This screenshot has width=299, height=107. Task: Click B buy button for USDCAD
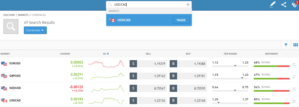point(173,101)
